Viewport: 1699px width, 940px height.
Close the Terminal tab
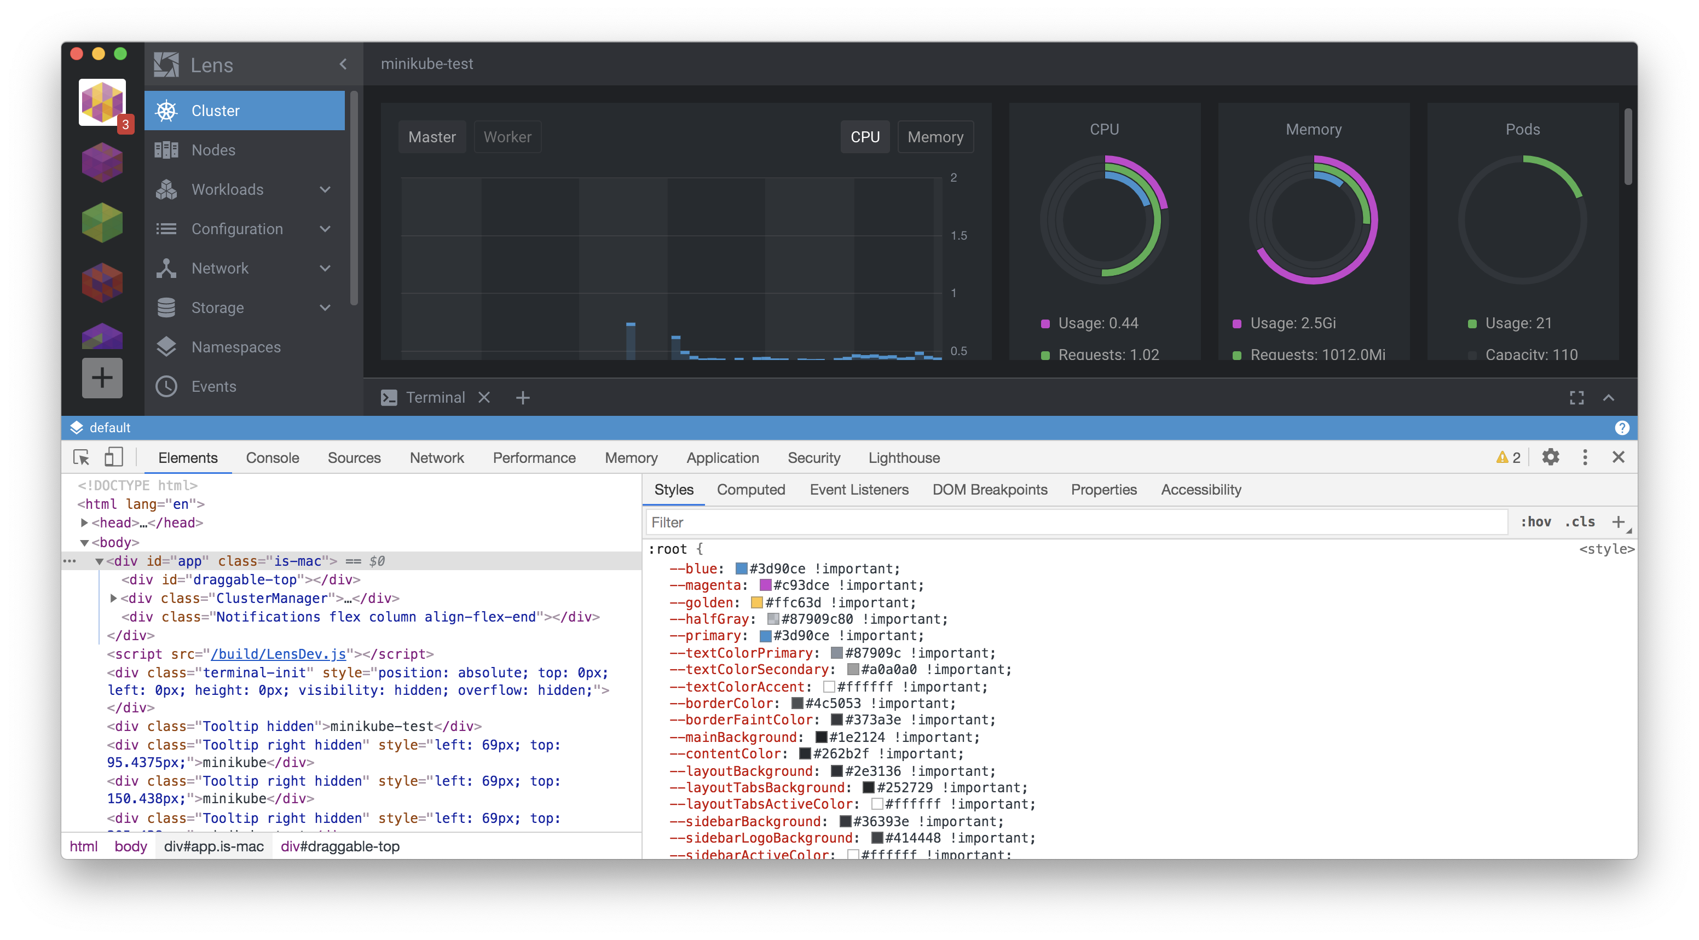pos(484,397)
